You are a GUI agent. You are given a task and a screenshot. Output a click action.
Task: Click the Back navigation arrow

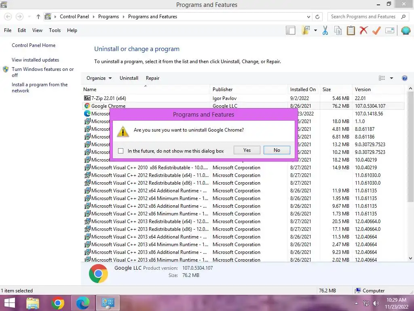pyautogui.click(x=8, y=17)
